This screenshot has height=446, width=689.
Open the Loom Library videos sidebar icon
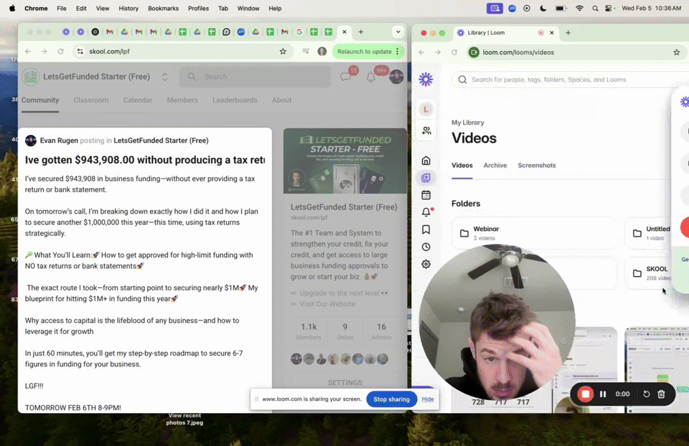[x=426, y=177]
